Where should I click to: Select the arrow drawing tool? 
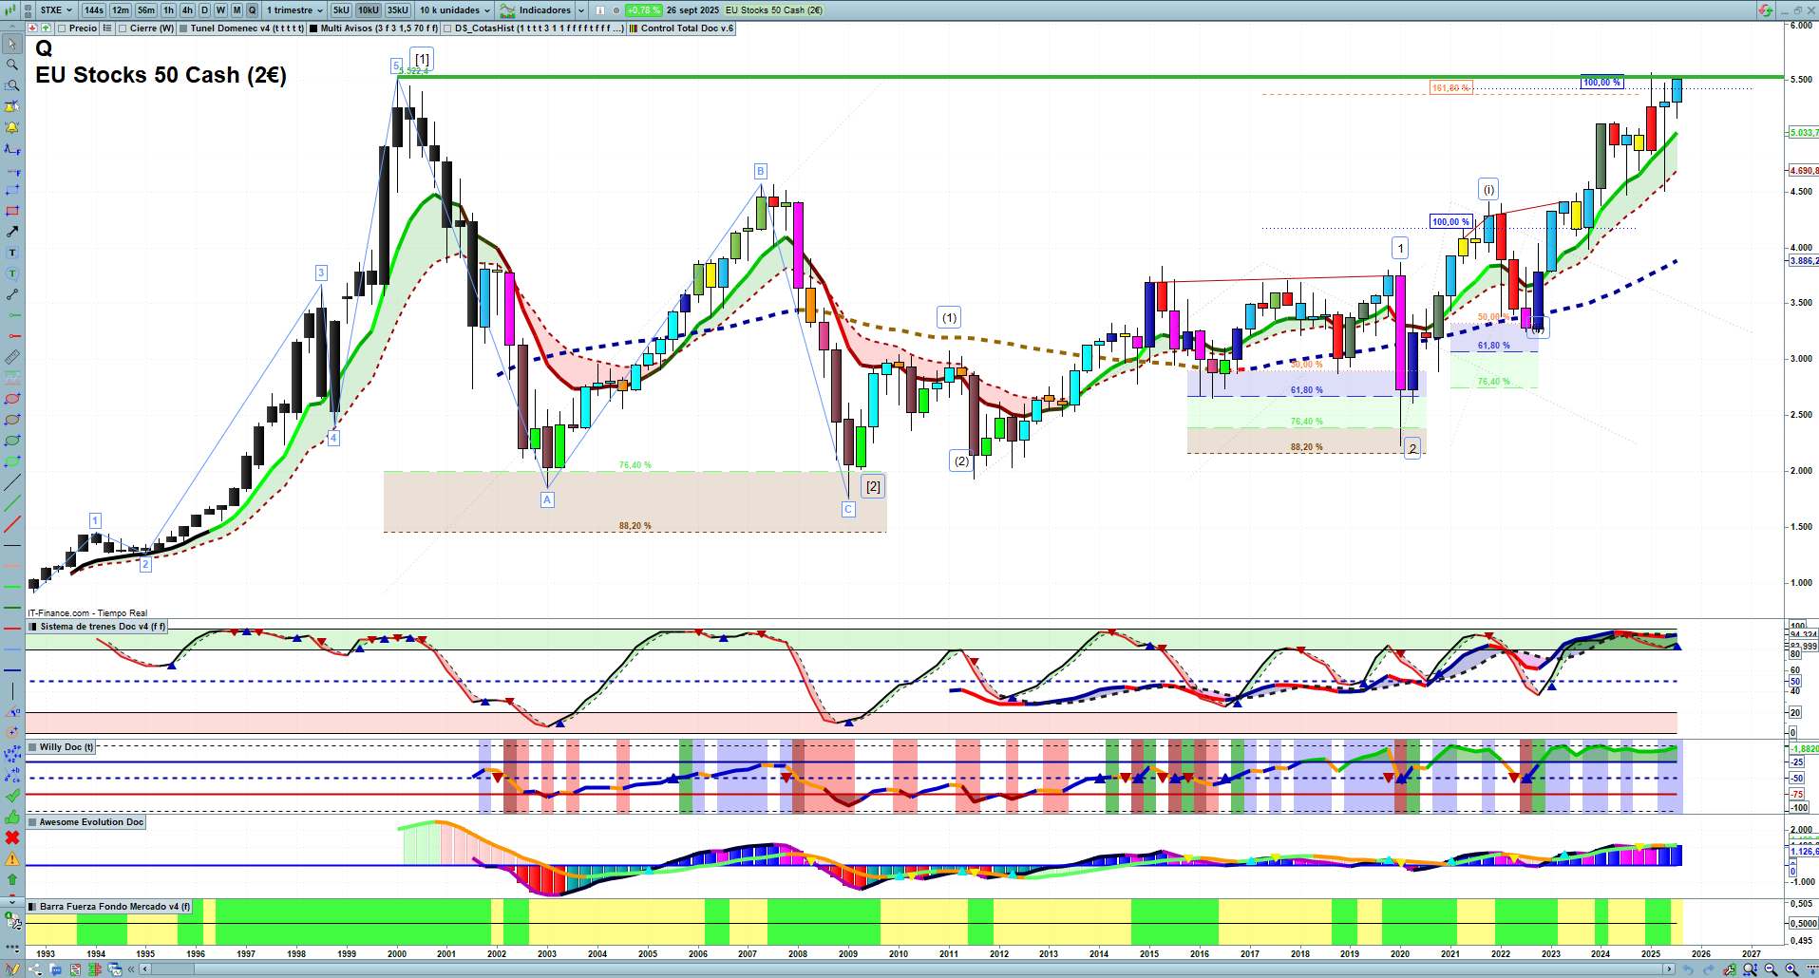[12, 232]
